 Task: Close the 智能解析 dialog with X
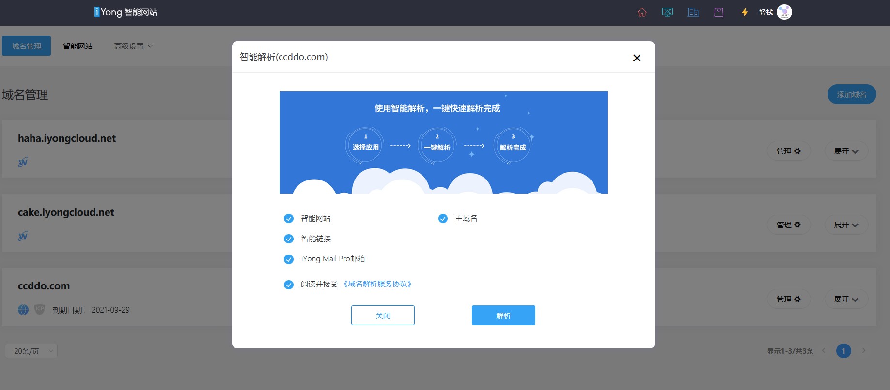(x=637, y=58)
